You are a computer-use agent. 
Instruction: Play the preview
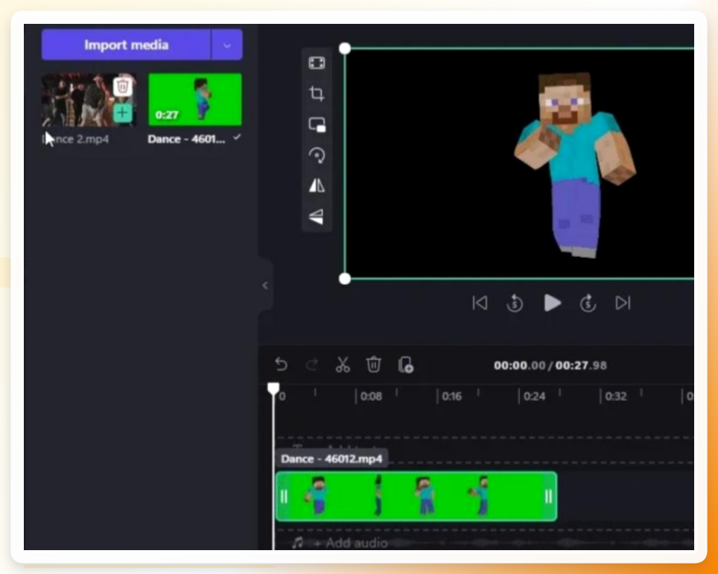click(x=552, y=303)
